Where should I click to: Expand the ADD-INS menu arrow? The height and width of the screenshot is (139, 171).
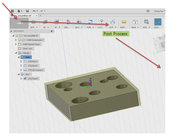point(149,27)
